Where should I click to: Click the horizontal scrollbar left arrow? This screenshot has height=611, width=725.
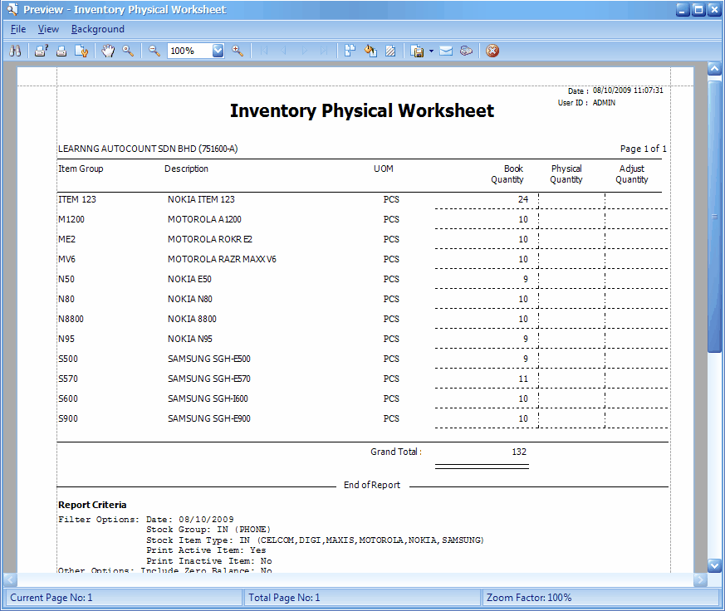pos(11,579)
